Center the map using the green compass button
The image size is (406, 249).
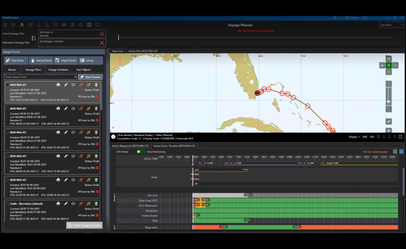[388, 65]
